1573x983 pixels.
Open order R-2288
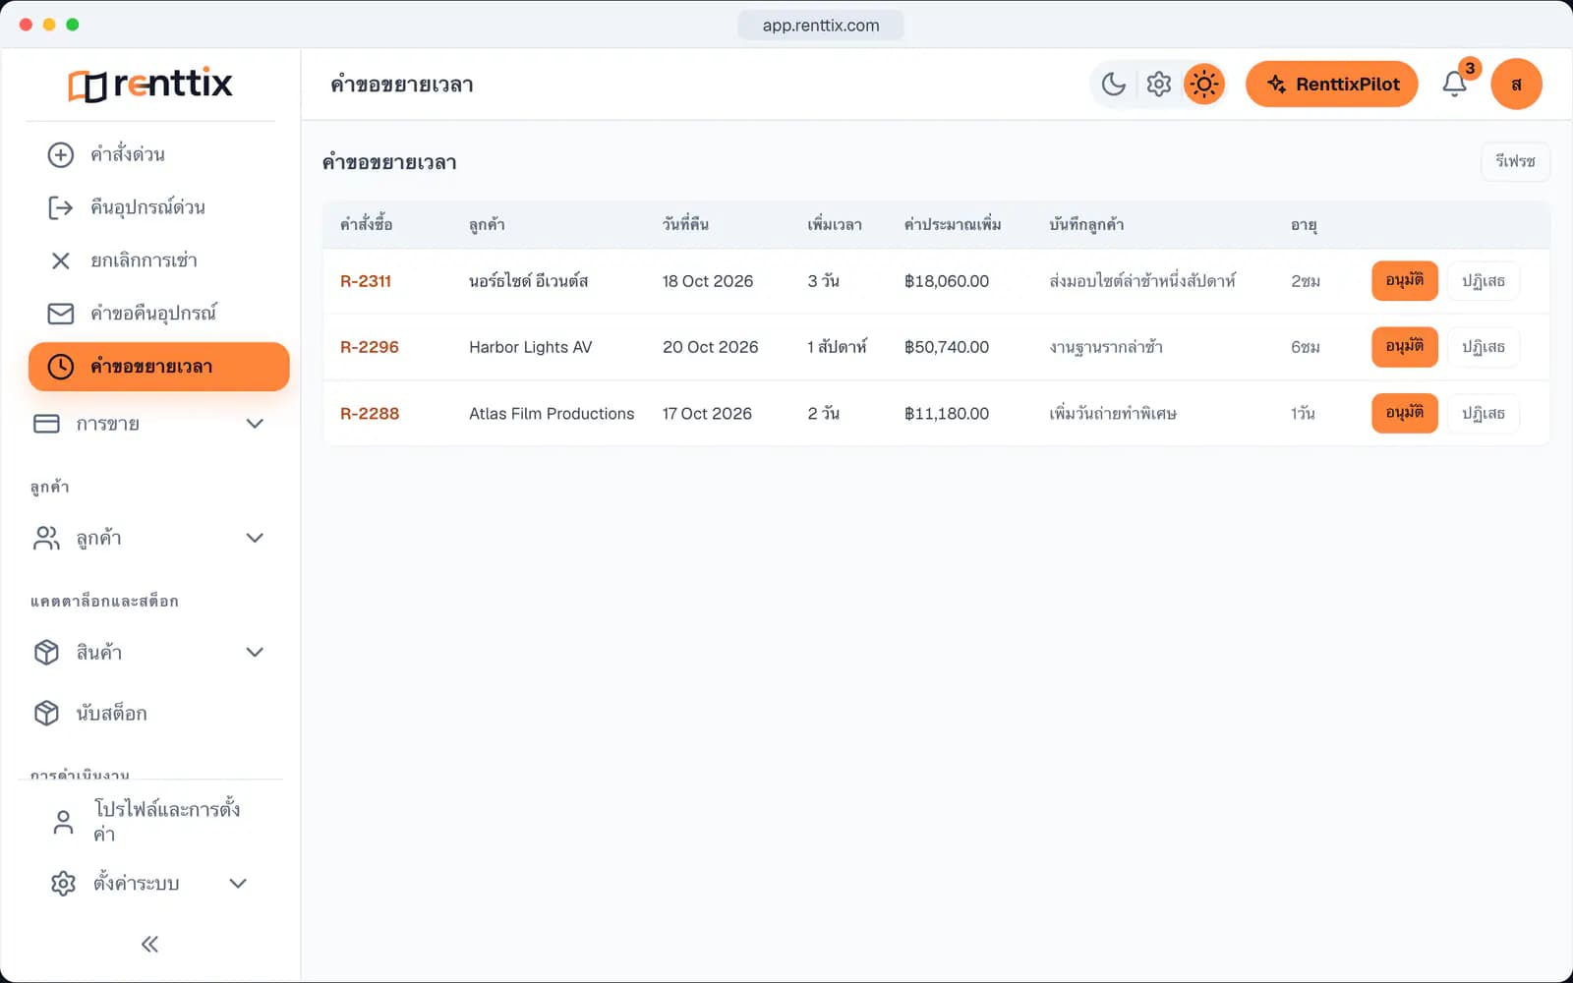[370, 414]
